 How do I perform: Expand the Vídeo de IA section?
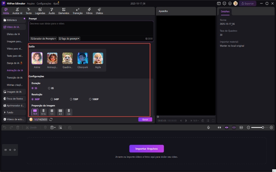coord(14,27)
